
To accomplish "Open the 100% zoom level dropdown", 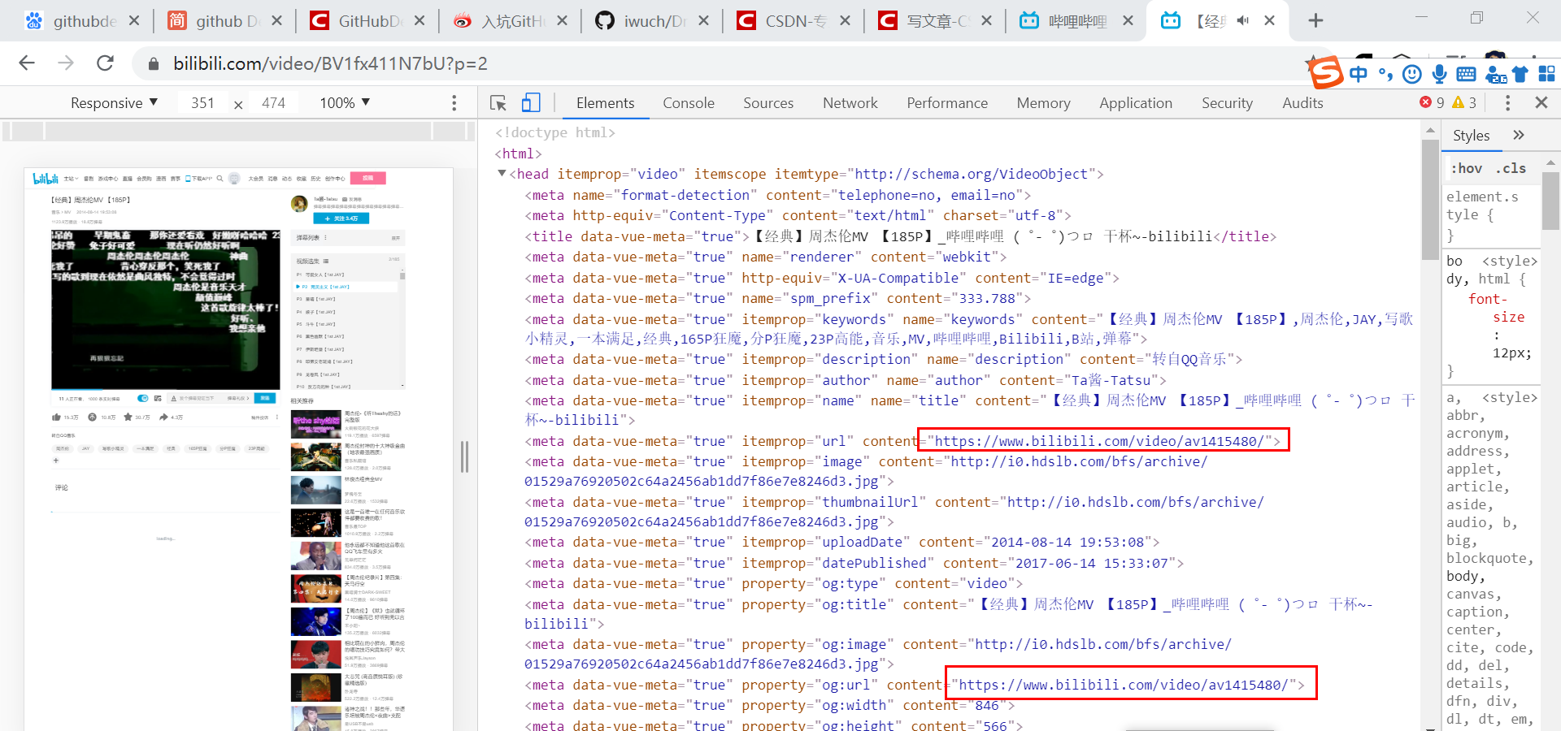I will 343,102.
